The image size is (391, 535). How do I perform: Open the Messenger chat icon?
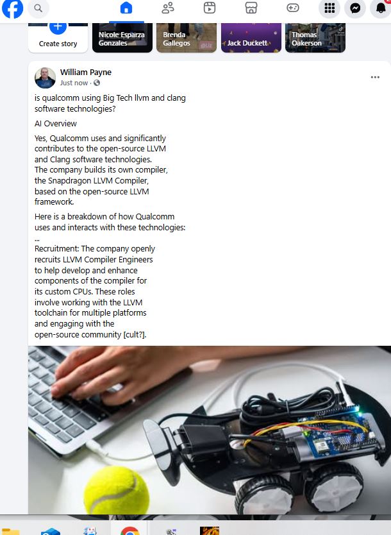point(355,8)
